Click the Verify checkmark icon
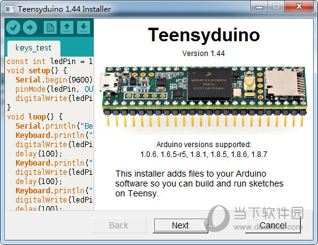Screen dimensions: 318x245 (x=13, y=27)
